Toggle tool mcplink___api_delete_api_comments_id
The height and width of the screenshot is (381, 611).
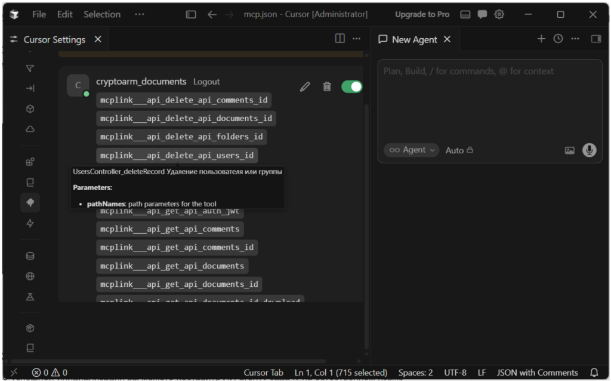[x=184, y=100]
